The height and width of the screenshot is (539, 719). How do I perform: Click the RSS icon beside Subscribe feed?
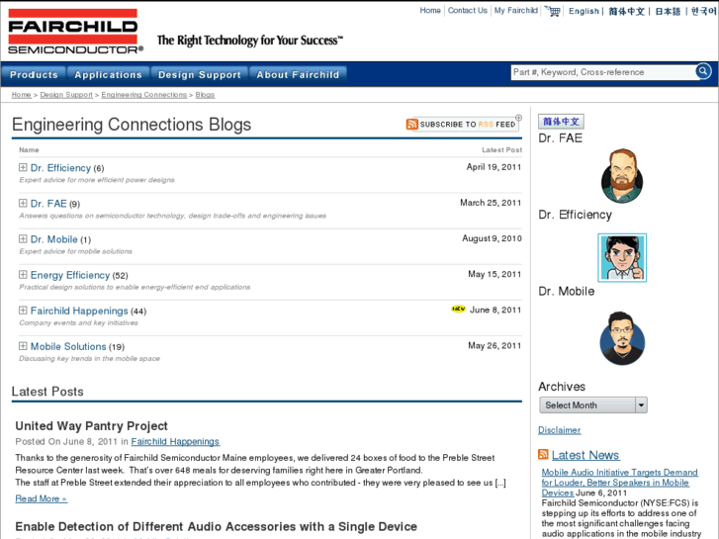coord(411,125)
